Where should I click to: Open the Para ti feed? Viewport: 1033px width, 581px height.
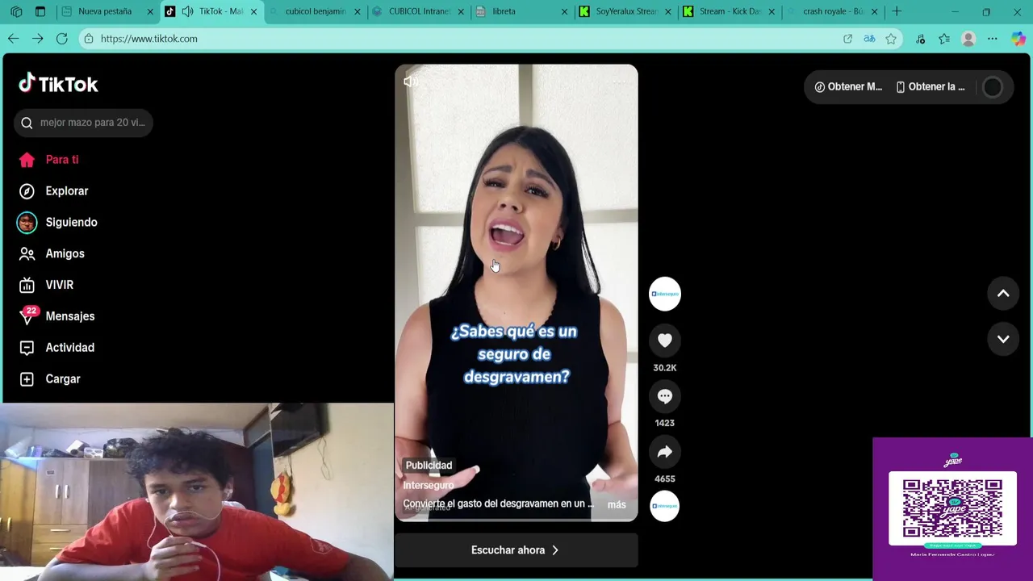pyautogui.click(x=48, y=160)
